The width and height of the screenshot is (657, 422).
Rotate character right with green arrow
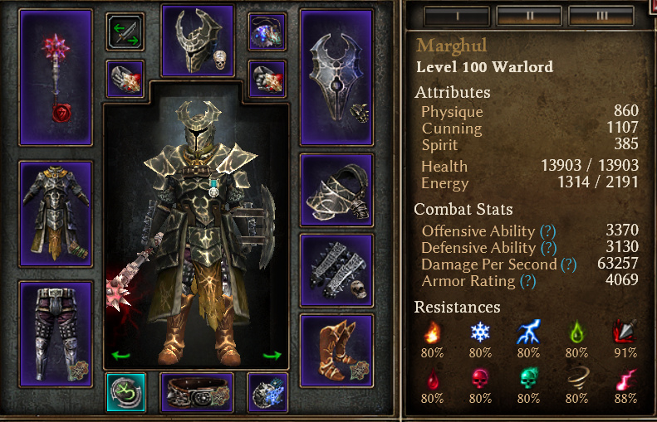click(x=272, y=356)
